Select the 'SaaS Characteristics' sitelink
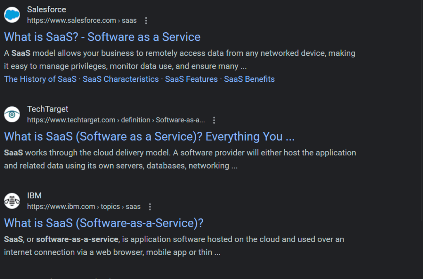Image resolution: width=423 pixels, height=279 pixels. click(x=121, y=79)
